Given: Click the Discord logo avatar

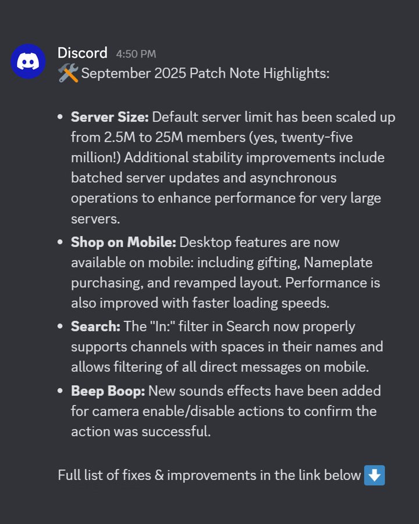Looking at the screenshot, I should [28, 61].
